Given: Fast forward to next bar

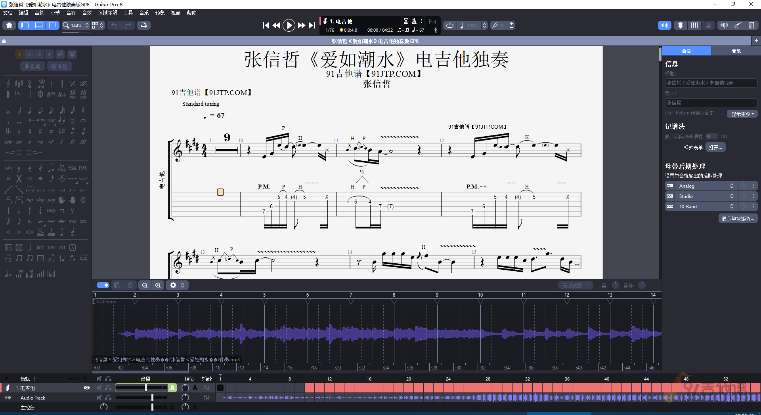Looking at the screenshot, I should 302,25.
